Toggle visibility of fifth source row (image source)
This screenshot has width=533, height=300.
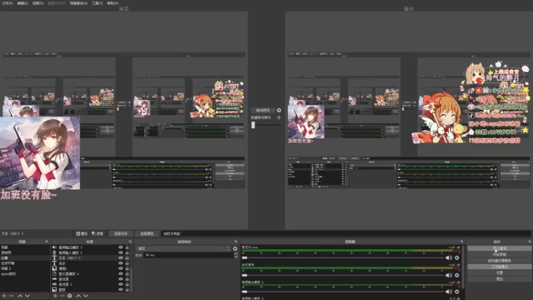[121, 269]
